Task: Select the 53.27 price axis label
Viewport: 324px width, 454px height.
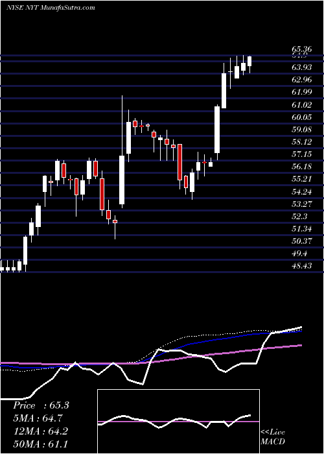Action: click(x=302, y=204)
